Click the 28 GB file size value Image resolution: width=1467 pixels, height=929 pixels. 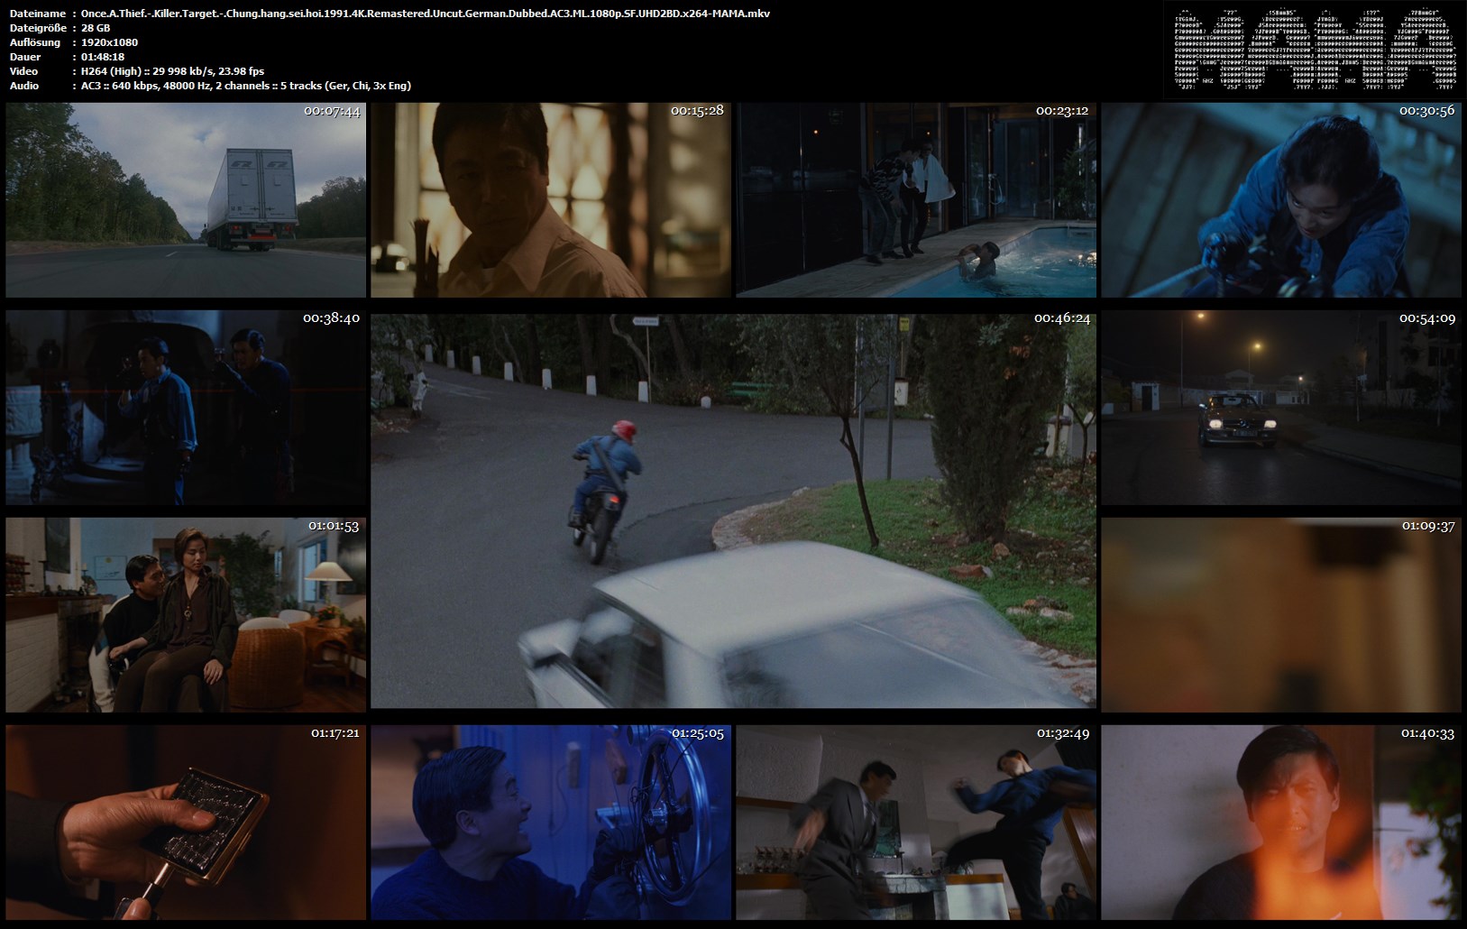pyautogui.click(x=95, y=28)
